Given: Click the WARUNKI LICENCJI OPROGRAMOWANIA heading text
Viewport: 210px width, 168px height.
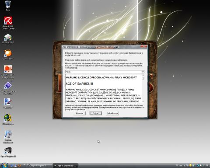Looking at the screenshot, I should click(x=101, y=77).
